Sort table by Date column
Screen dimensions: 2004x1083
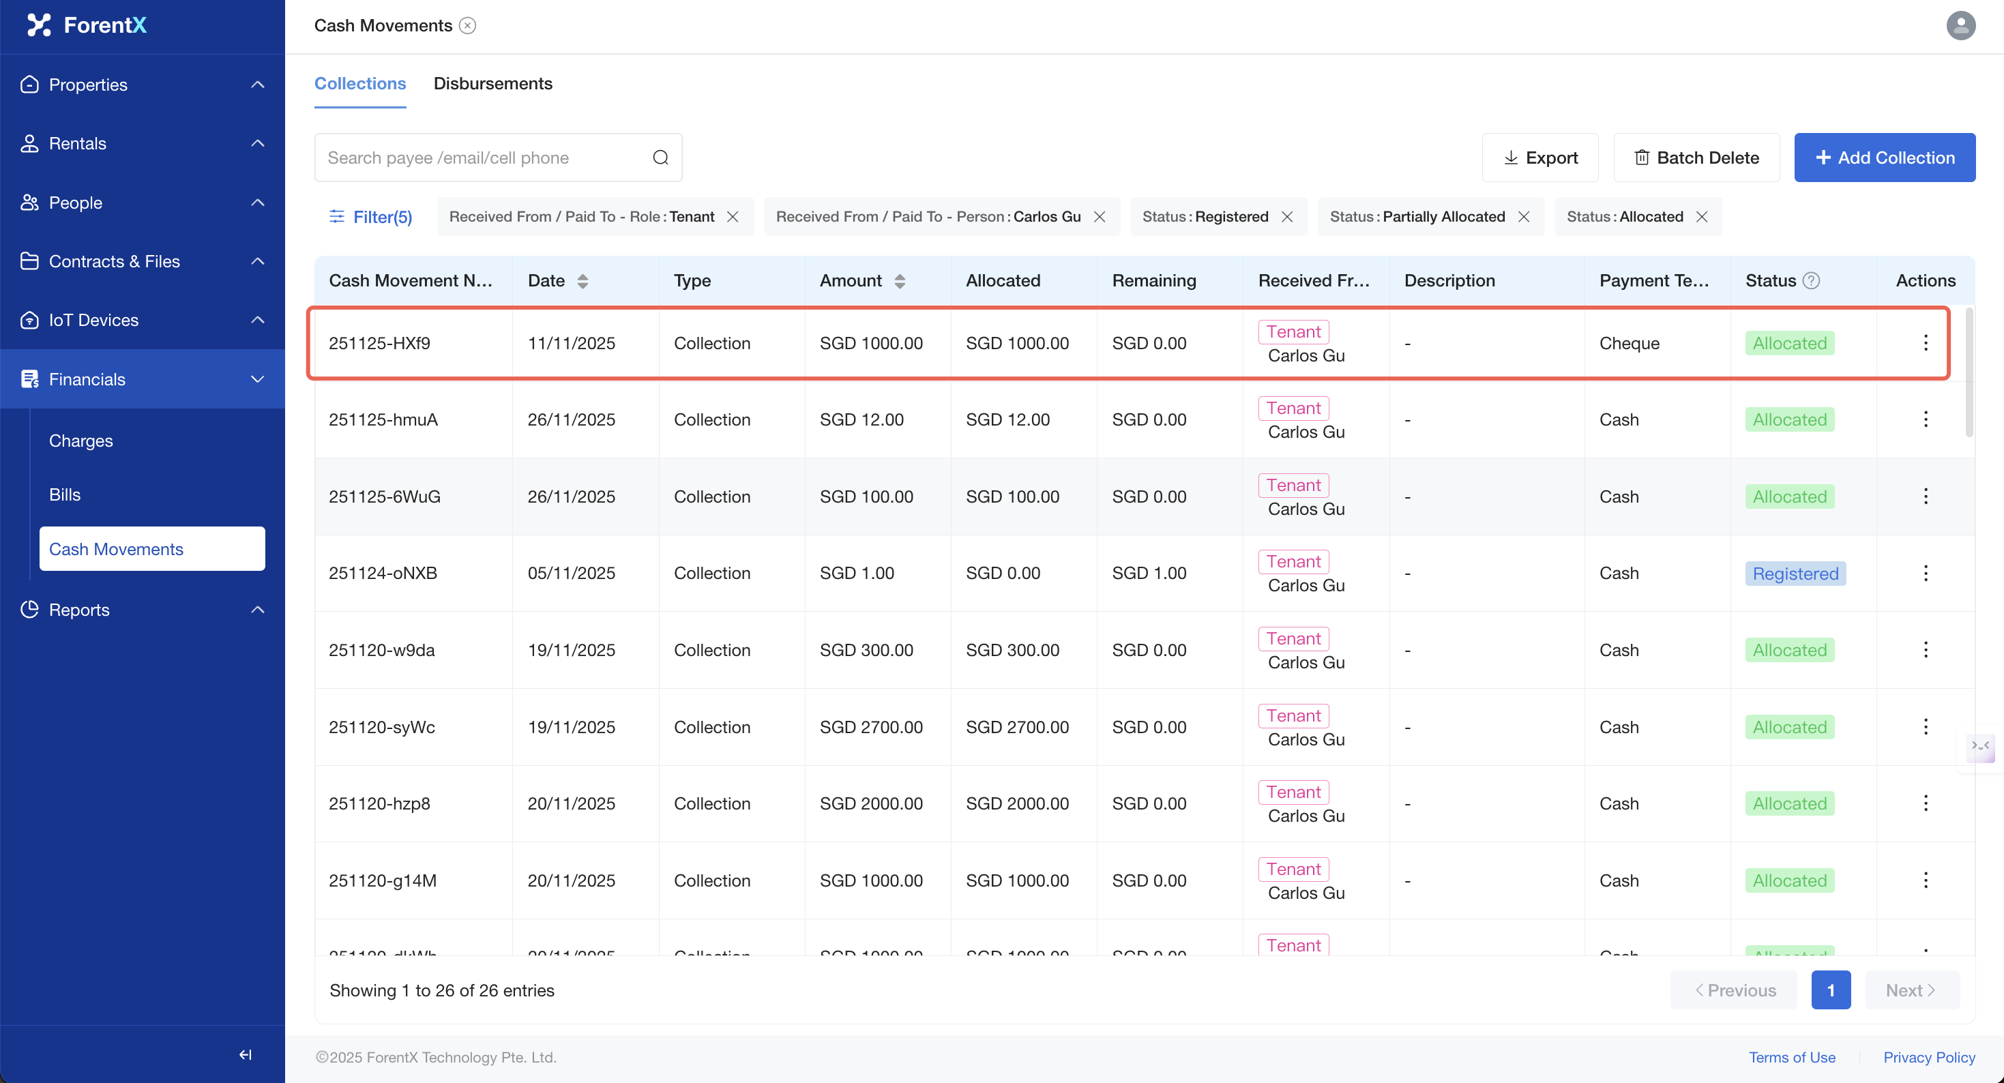tap(582, 281)
